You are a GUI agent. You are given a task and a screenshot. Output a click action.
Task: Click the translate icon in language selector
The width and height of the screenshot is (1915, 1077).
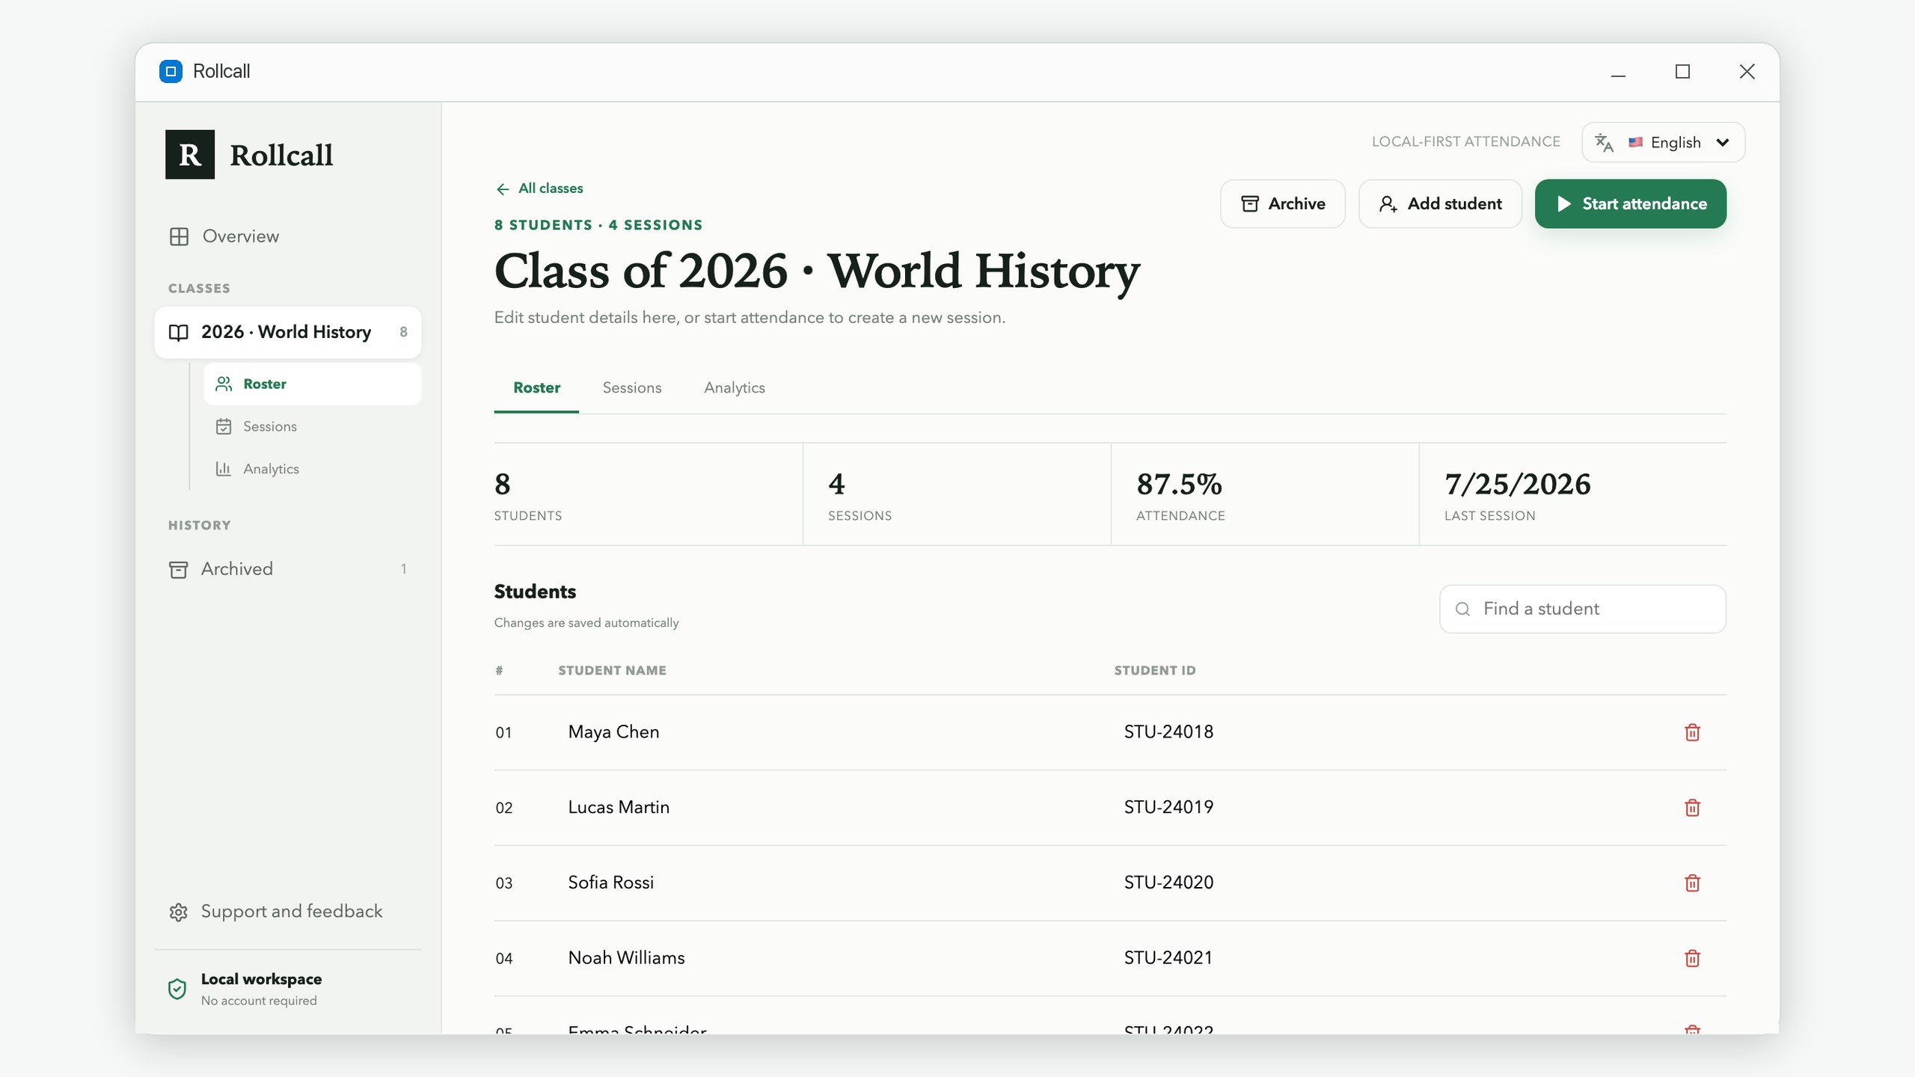(x=1604, y=142)
